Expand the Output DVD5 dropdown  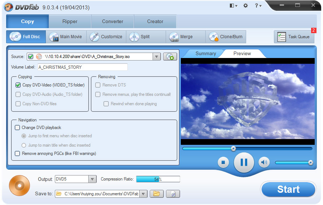point(92,179)
